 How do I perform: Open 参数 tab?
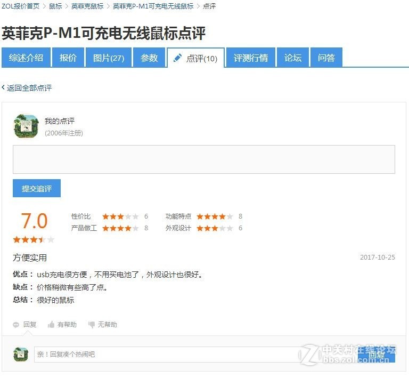(149, 58)
